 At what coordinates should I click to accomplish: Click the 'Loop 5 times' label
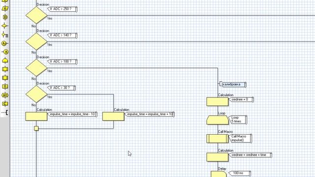[238, 119]
